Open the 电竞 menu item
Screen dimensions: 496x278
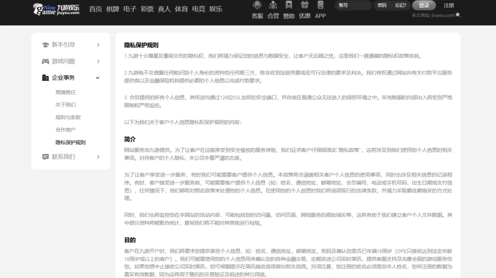click(198, 9)
